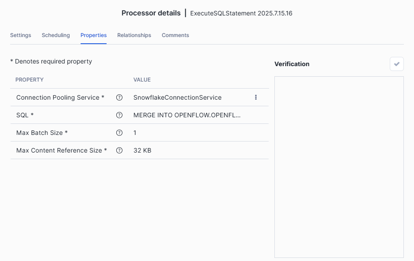Open help for Connection Pooling Service
The width and height of the screenshot is (414, 261).
[x=119, y=97]
